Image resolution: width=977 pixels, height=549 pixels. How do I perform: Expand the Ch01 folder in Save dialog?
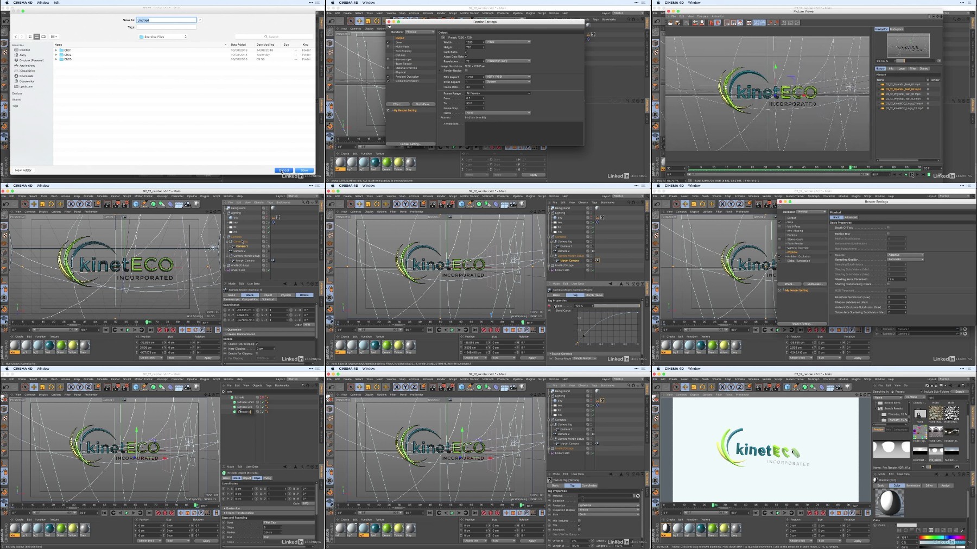pyautogui.click(x=56, y=50)
